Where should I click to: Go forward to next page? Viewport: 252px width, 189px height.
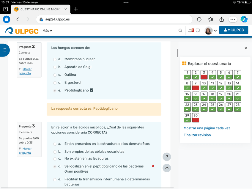(x=28, y=19)
